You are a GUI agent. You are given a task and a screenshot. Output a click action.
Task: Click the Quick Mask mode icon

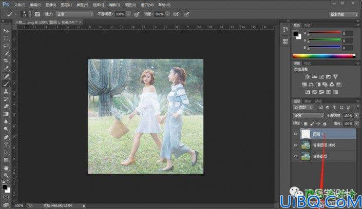click(x=6, y=198)
